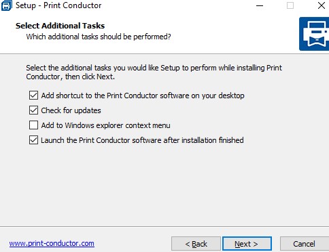
Task: Click the greyed-out maximize button
Action: [x=290, y=5]
